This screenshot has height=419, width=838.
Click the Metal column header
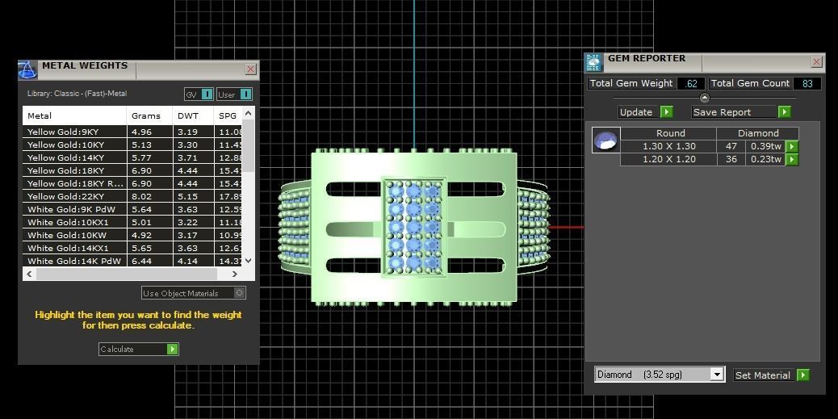pyautogui.click(x=74, y=115)
